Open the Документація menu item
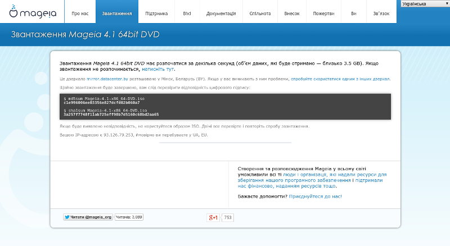450x246 pixels. click(220, 12)
